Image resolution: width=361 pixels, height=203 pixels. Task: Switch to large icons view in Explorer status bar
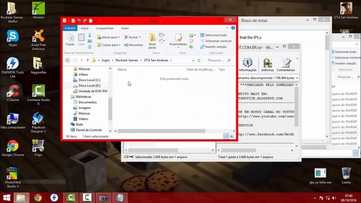tap(232, 136)
